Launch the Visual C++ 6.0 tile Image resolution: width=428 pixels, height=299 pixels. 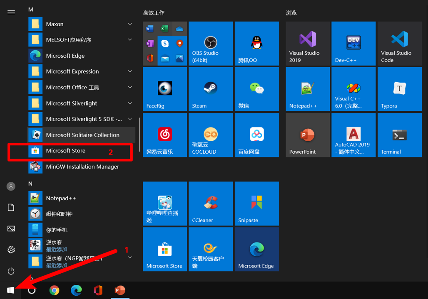point(353,89)
